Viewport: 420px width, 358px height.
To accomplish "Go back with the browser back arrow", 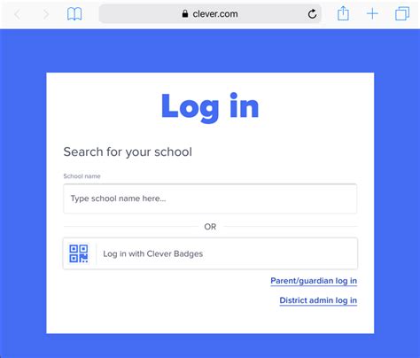I will [x=18, y=14].
